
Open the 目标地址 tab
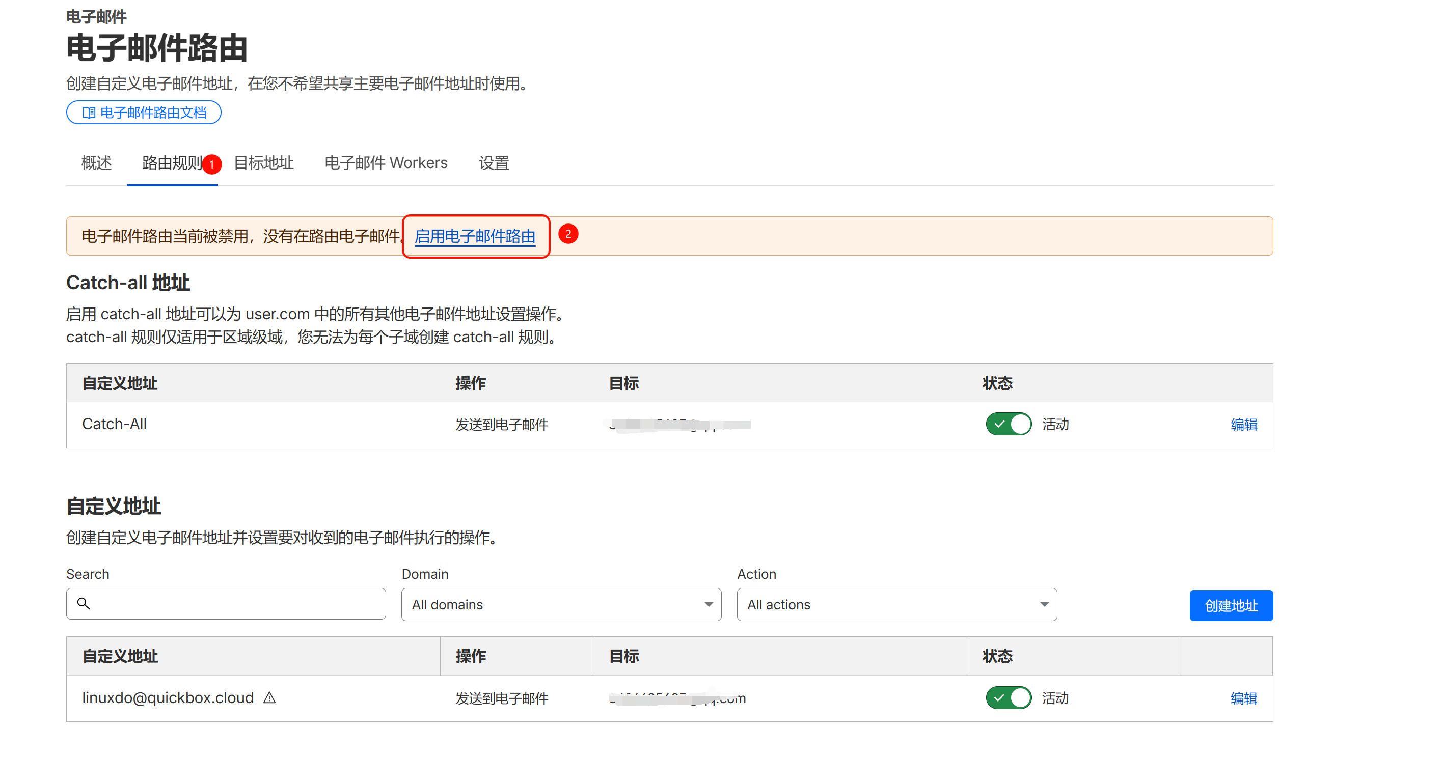click(264, 163)
